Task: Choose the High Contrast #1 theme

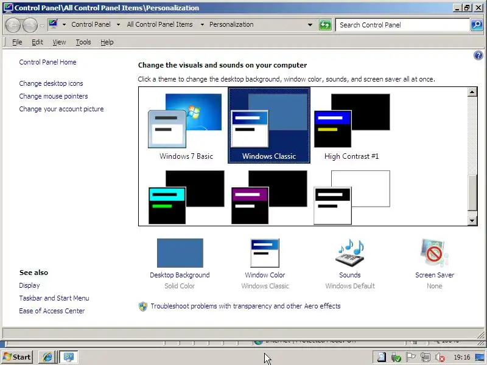Action: click(352, 126)
